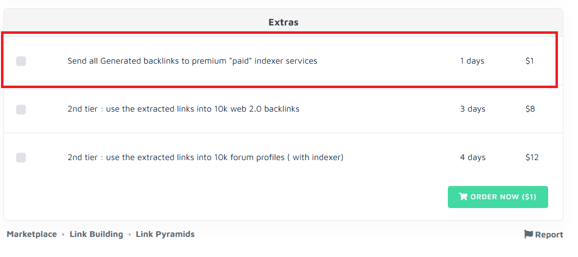Viewport: 578px width, 257px height.
Task: Tick the 10k web 2.0 backlinks checkbox
Action: pyautogui.click(x=21, y=109)
